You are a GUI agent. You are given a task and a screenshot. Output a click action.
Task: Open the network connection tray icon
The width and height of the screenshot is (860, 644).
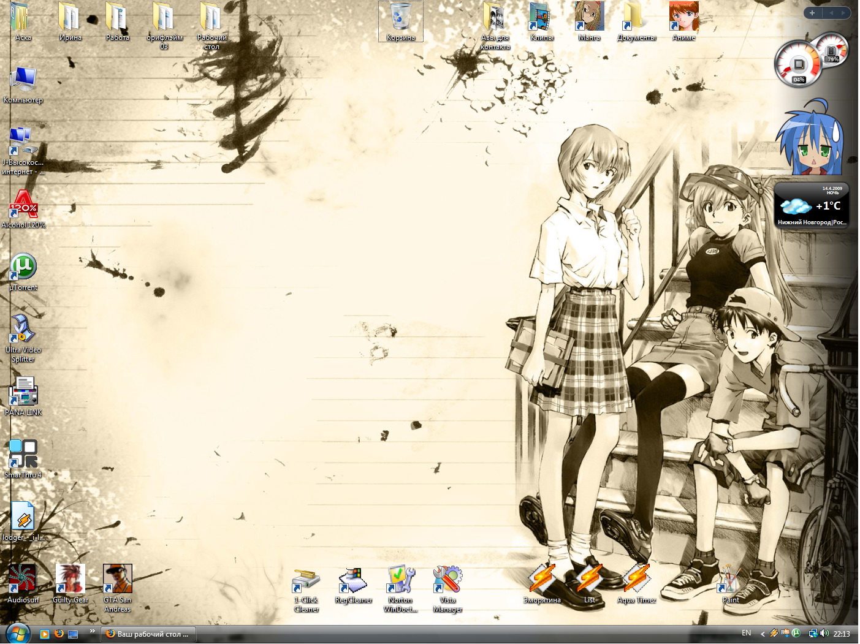click(x=813, y=634)
